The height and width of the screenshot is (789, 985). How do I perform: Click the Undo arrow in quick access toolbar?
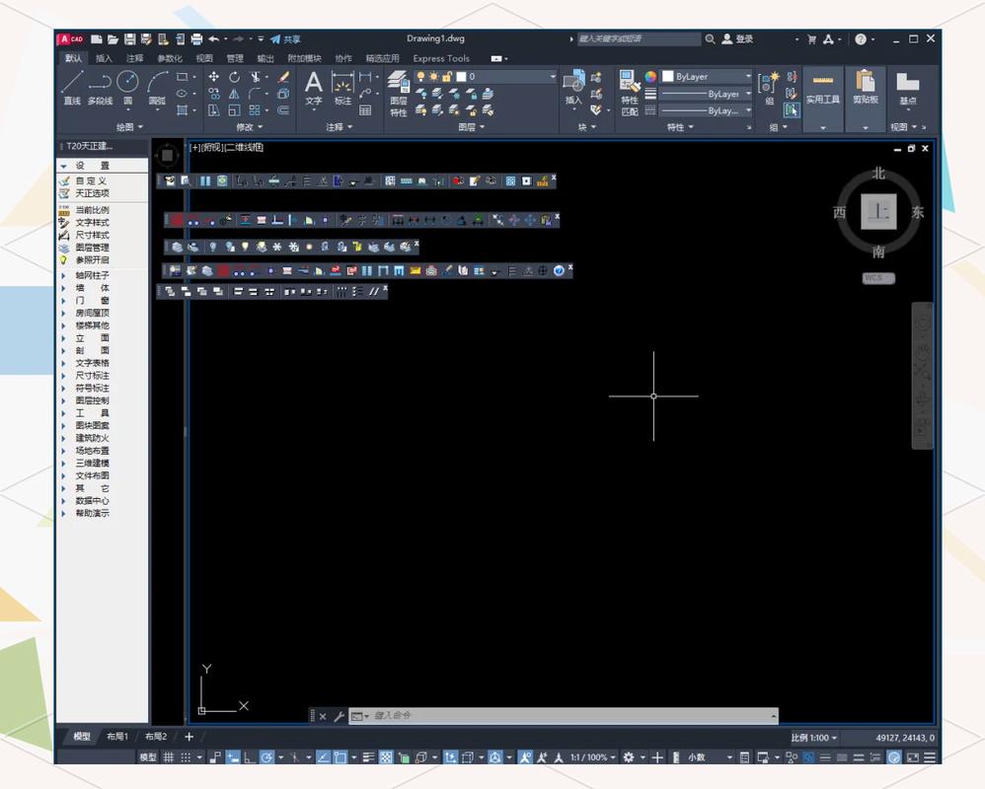pos(213,38)
